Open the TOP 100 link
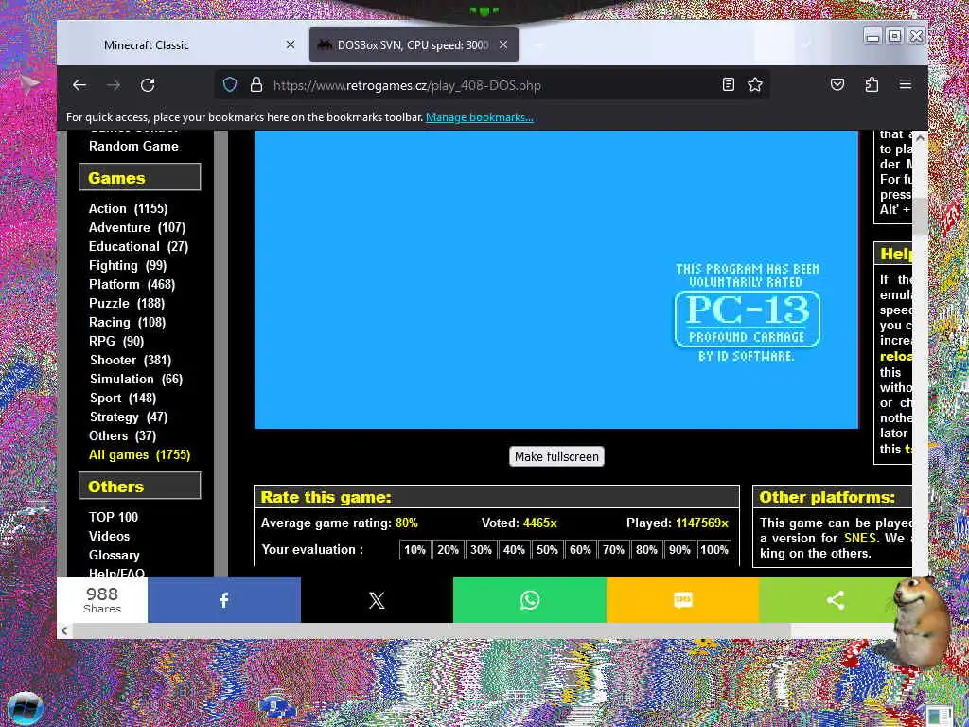This screenshot has width=969, height=727. [114, 517]
